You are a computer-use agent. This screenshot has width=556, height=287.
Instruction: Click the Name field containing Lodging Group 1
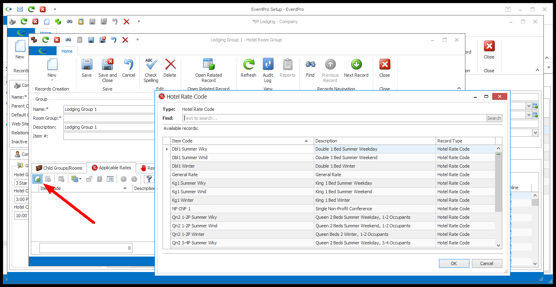pyautogui.click(x=109, y=109)
